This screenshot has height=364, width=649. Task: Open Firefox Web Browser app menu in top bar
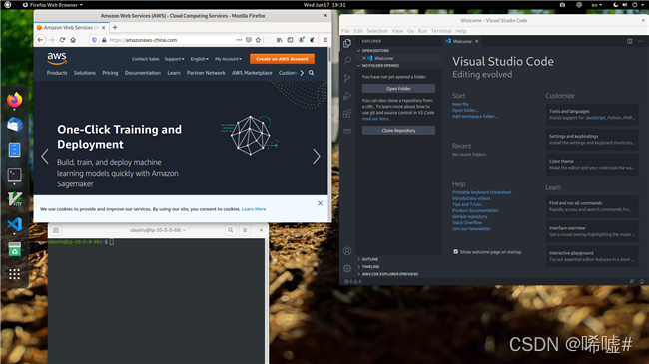(x=52, y=5)
